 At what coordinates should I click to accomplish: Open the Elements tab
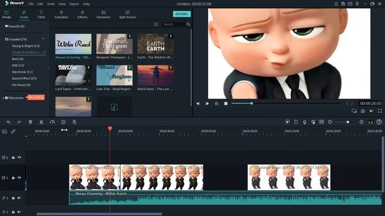(103, 14)
